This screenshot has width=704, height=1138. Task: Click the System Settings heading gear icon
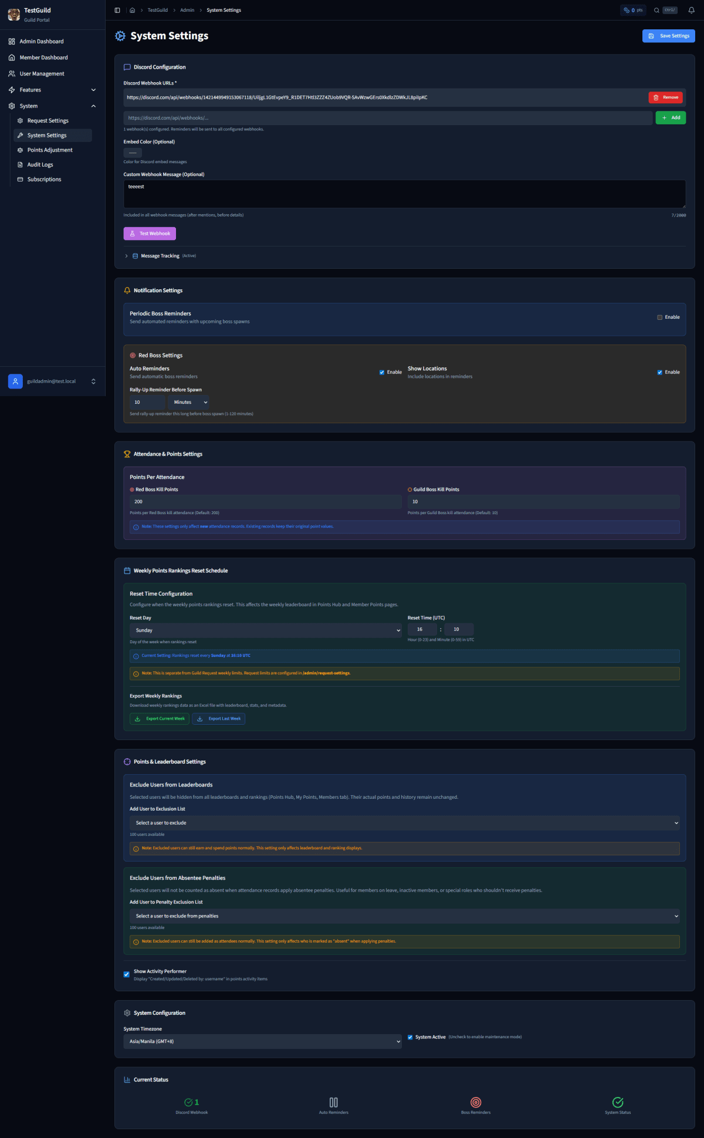pos(120,36)
